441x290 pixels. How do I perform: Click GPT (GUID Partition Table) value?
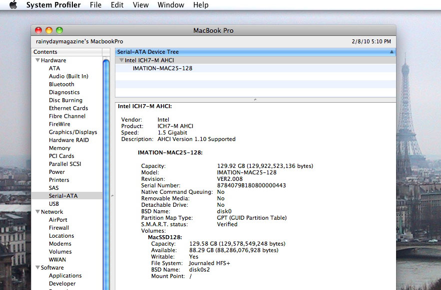tap(252, 218)
